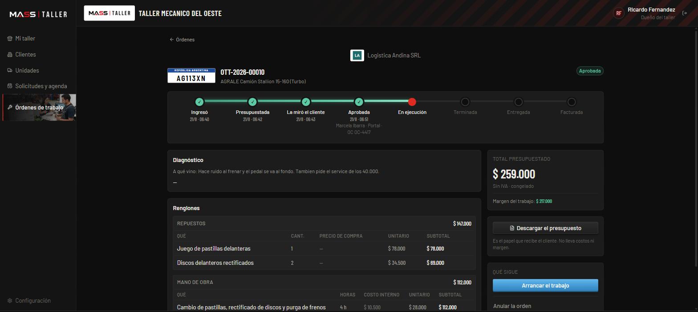Image resolution: width=698 pixels, height=312 pixels.
Task: Click order number OTT-2026-00010
Action: [x=243, y=72]
